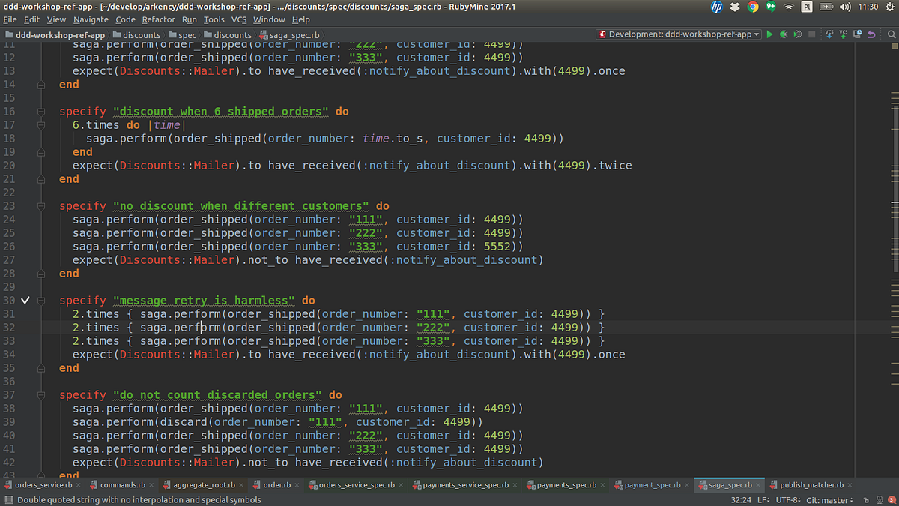
Task: Open the Refactor menu
Action: (158, 19)
